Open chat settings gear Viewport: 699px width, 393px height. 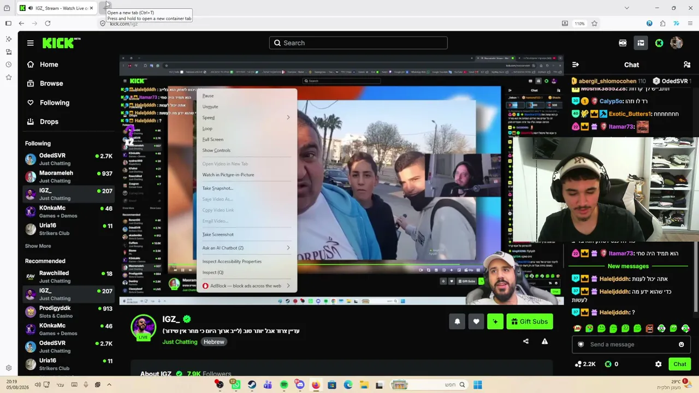coord(658,364)
